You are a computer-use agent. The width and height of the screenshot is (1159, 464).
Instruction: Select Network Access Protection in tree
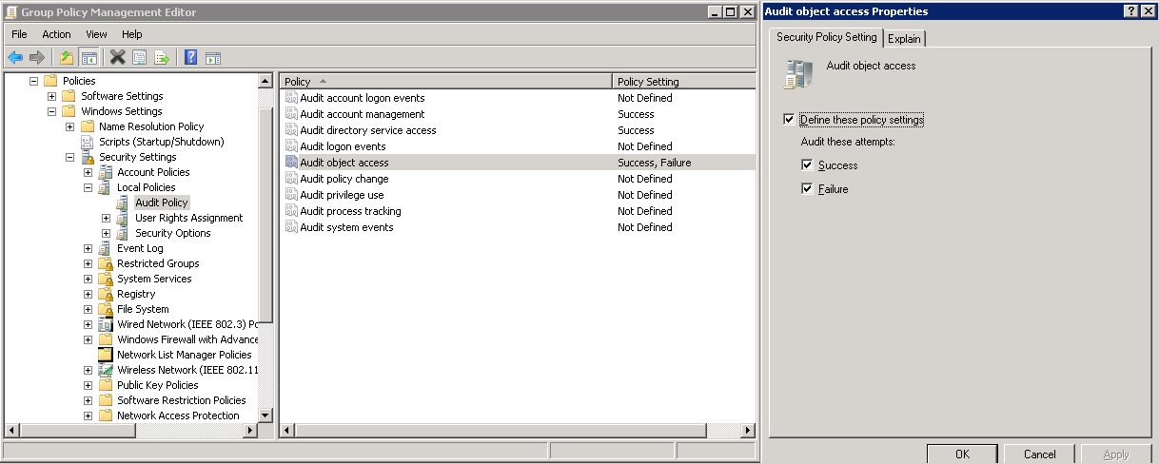(x=178, y=416)
